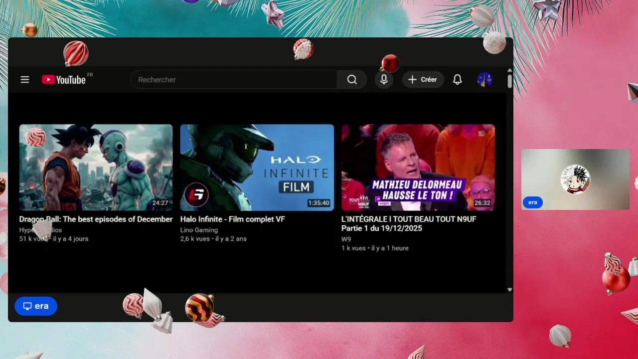Viewport: 638px width, 359px height.
Task: Click the 24:27 duration badge
Action: [160, 203]
